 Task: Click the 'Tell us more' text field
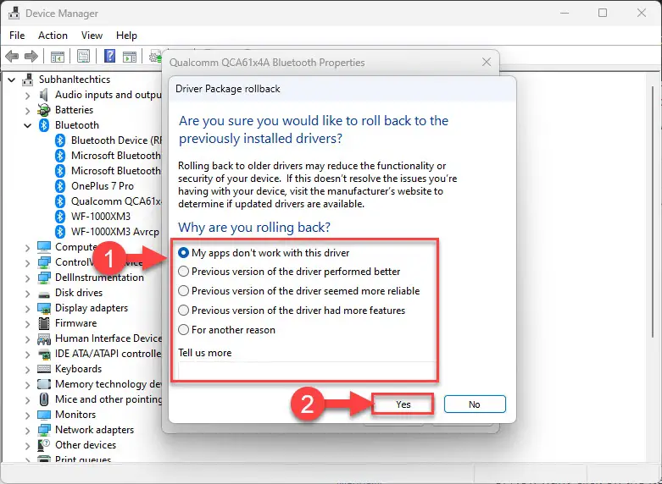(306, 371)
